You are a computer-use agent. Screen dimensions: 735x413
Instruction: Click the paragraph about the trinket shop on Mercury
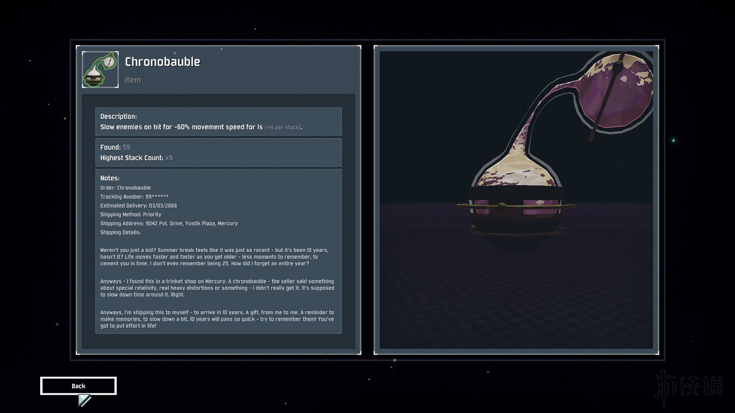click(217, 288)
